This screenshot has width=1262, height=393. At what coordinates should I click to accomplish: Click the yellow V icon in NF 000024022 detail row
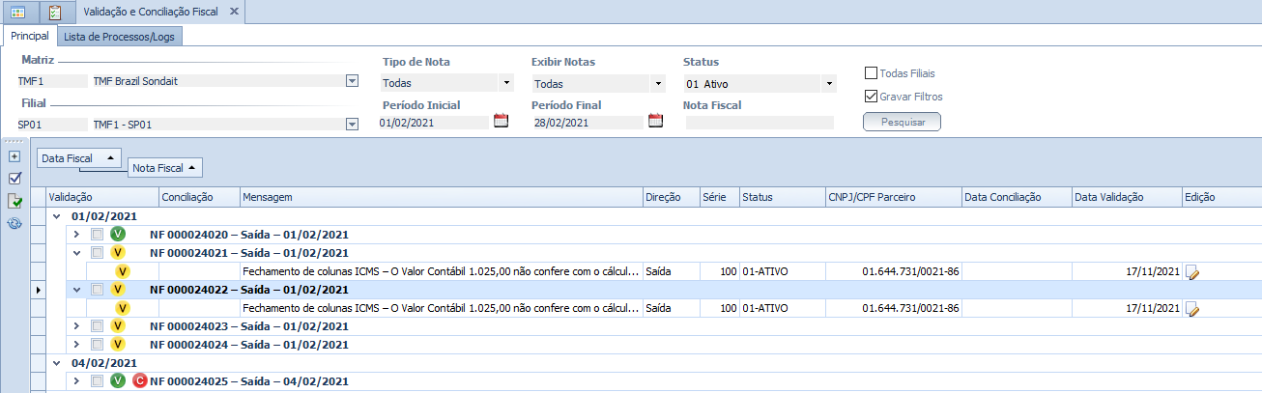tap(123, 308)
